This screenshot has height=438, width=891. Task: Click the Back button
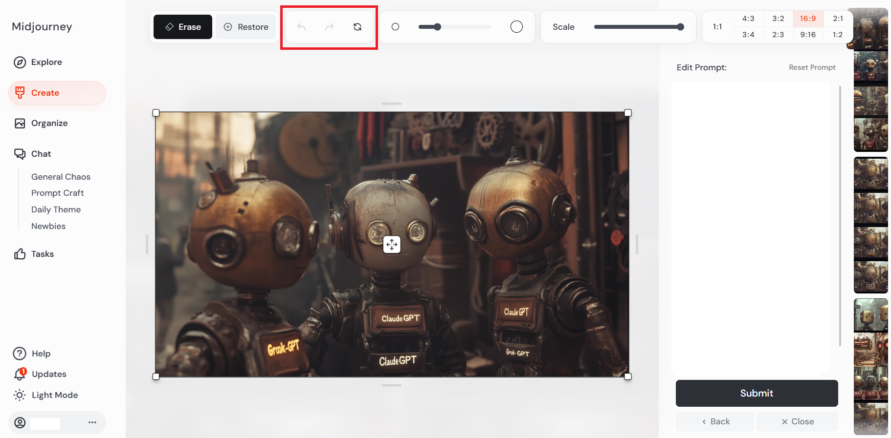(x=715, y=421)
